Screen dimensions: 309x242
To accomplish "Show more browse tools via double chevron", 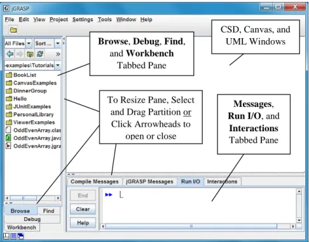I will (58, 54).
